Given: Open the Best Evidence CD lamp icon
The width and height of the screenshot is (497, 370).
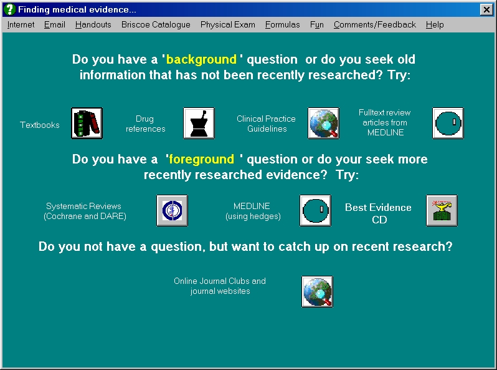Looking at the screenshot, I should coord(442,210).
